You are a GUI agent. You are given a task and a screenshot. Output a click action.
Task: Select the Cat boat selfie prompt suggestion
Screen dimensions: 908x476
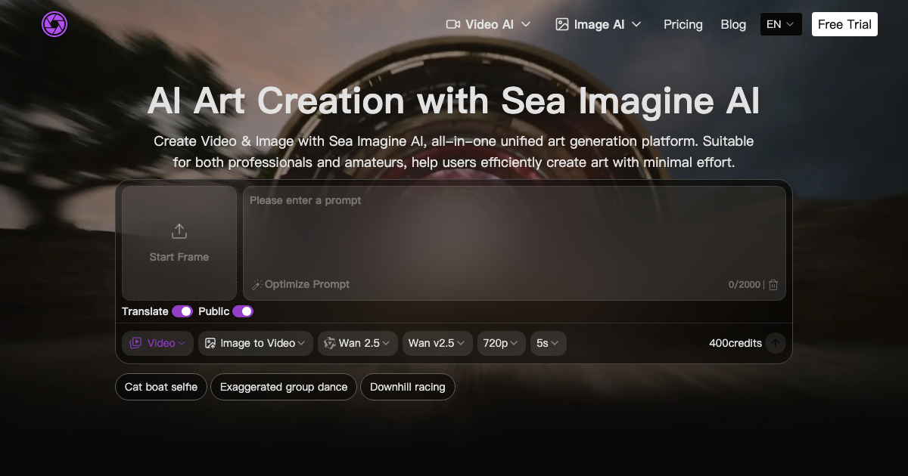pyautogui.click(x=160, y=386)
